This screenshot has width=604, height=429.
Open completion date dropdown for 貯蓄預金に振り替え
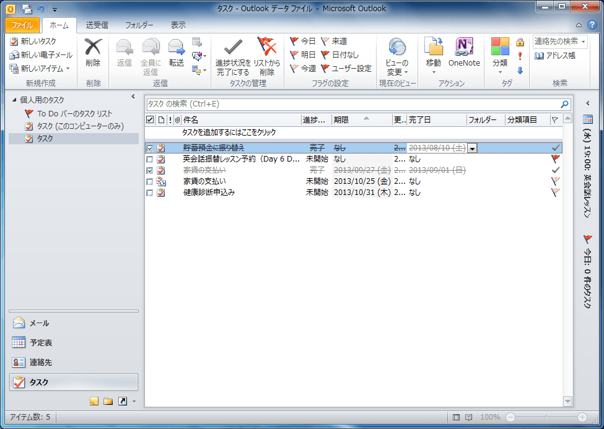(472, 148)
